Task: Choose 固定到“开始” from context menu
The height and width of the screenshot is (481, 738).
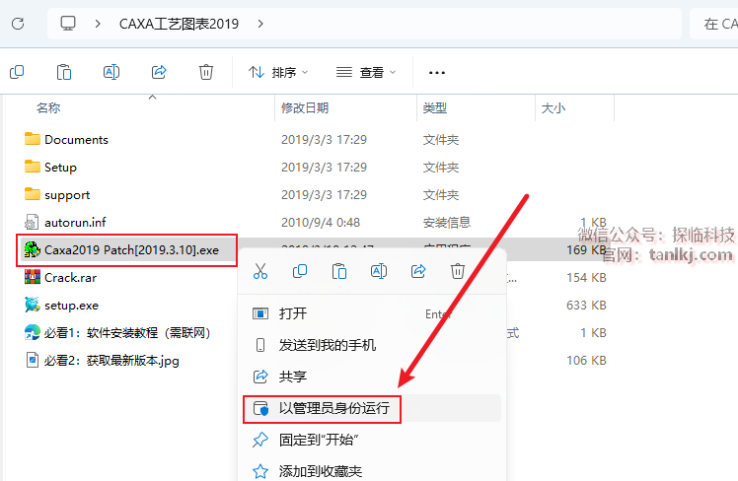Action: tap(372, 440)
